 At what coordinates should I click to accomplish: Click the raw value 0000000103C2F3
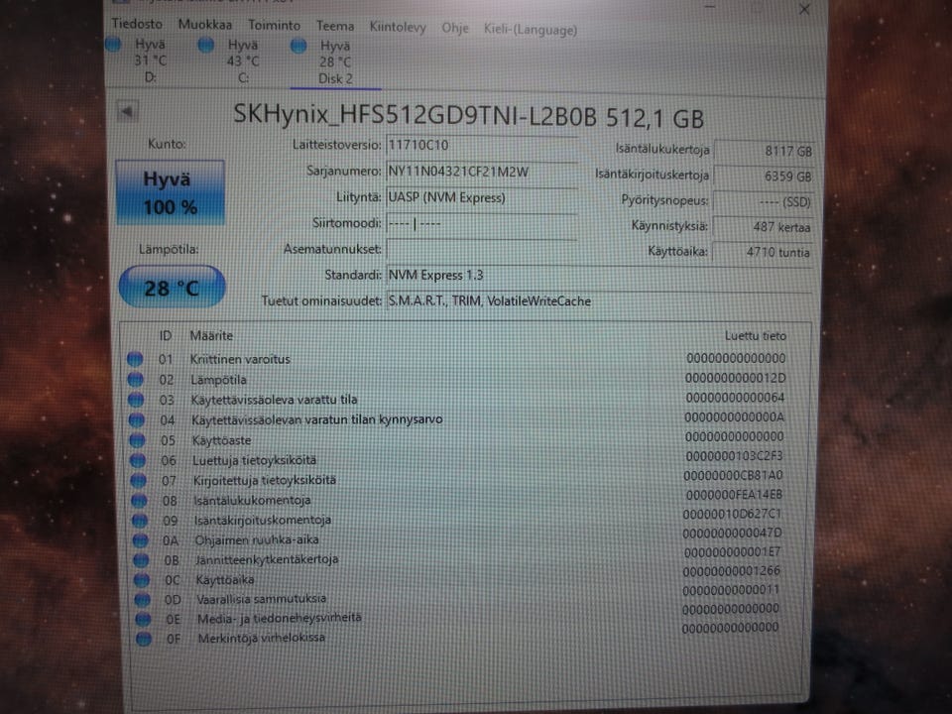point(734,456)
